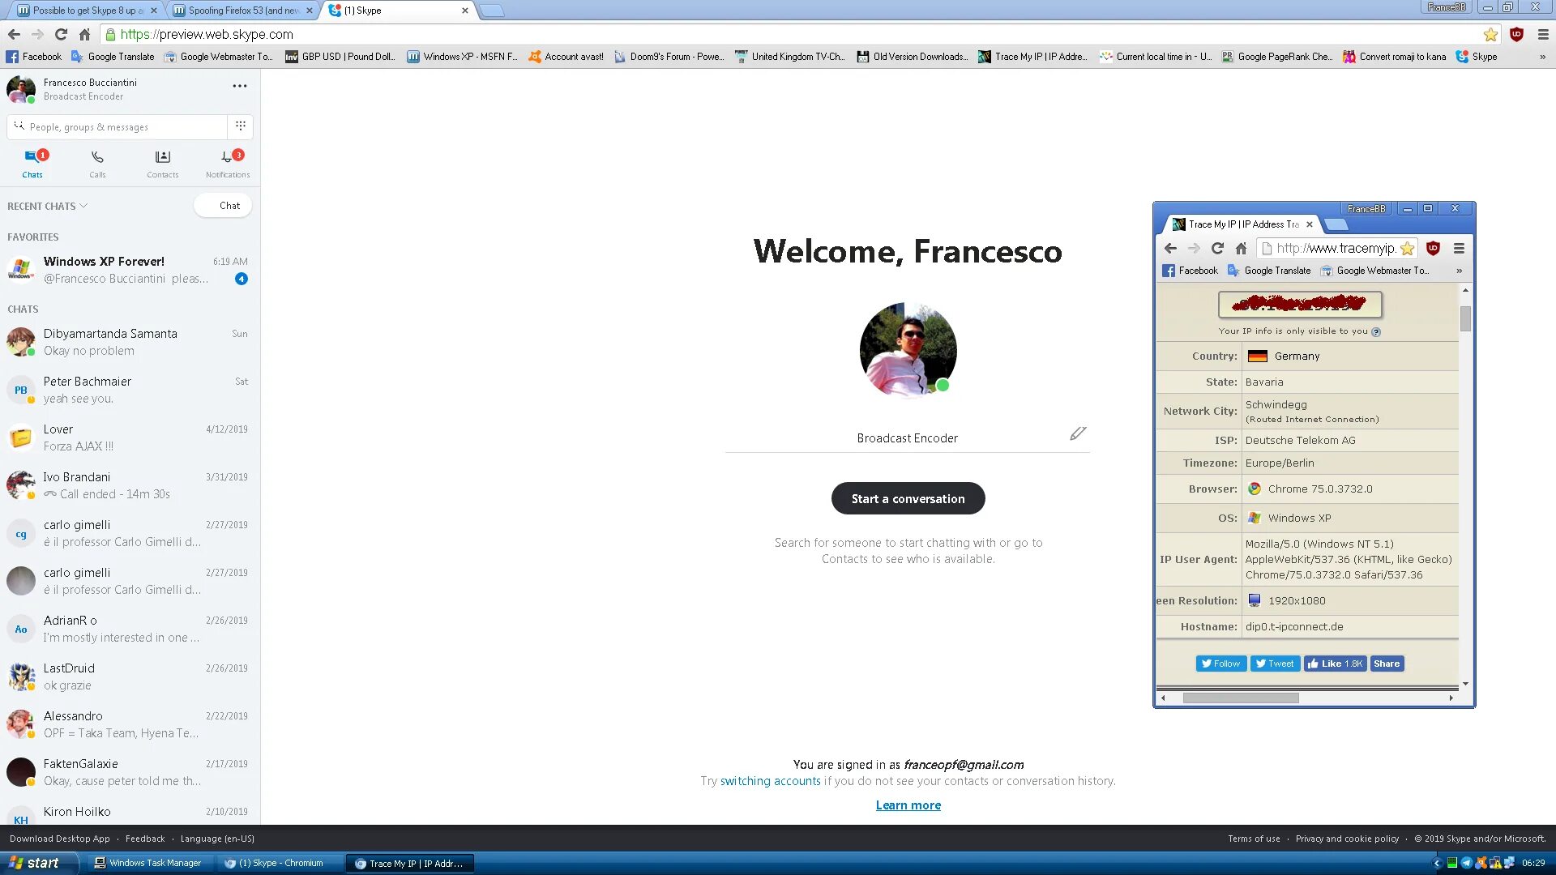The height and width of the screenshot is (875, 1556).
Task: Click the Start a conversation button
Action: pyautogui.click(x=908, y=499)
